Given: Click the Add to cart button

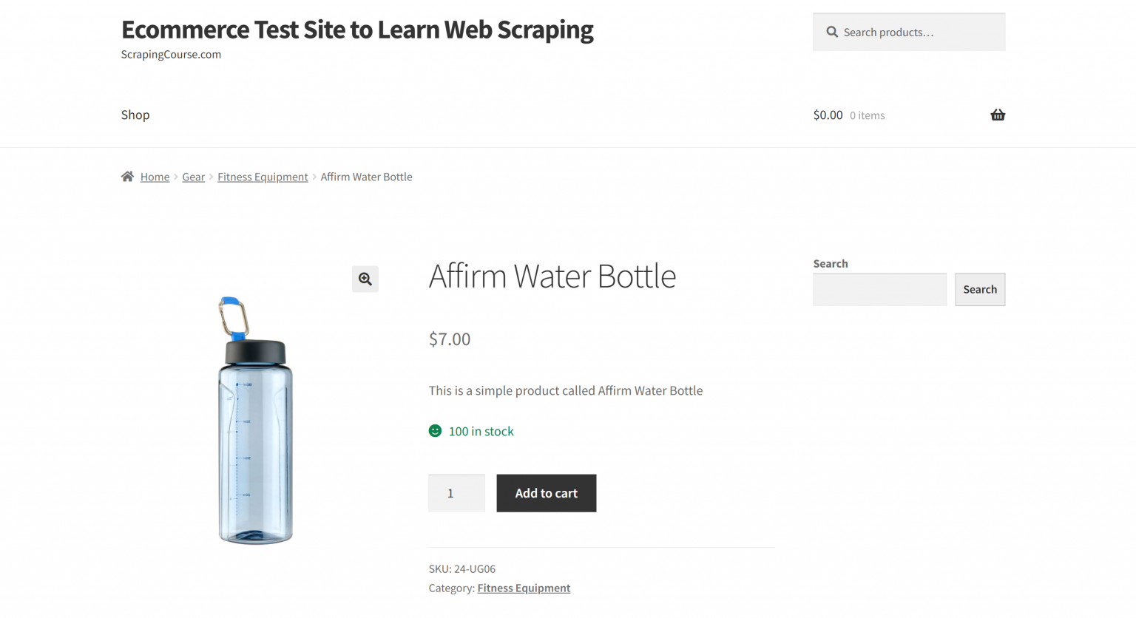Looking at the screenshot, I should pos(547,493).
